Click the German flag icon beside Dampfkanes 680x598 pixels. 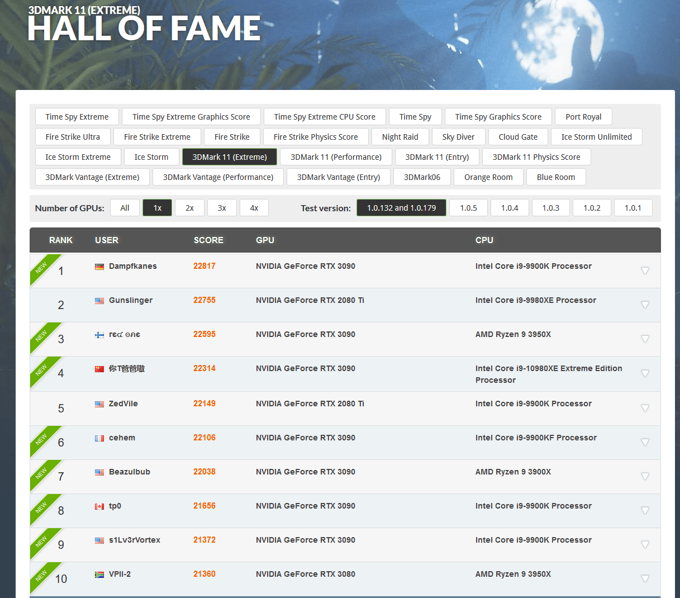click(99, 267)
